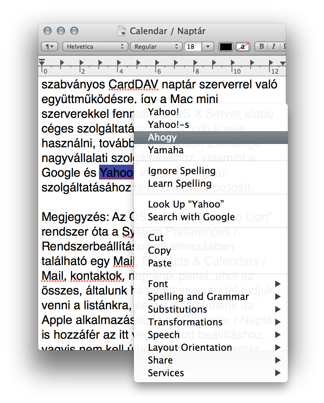Viewport: 324px width, 403px height.
Task: Open the Helvetica font family dropdown
Action: click(95, 47)
